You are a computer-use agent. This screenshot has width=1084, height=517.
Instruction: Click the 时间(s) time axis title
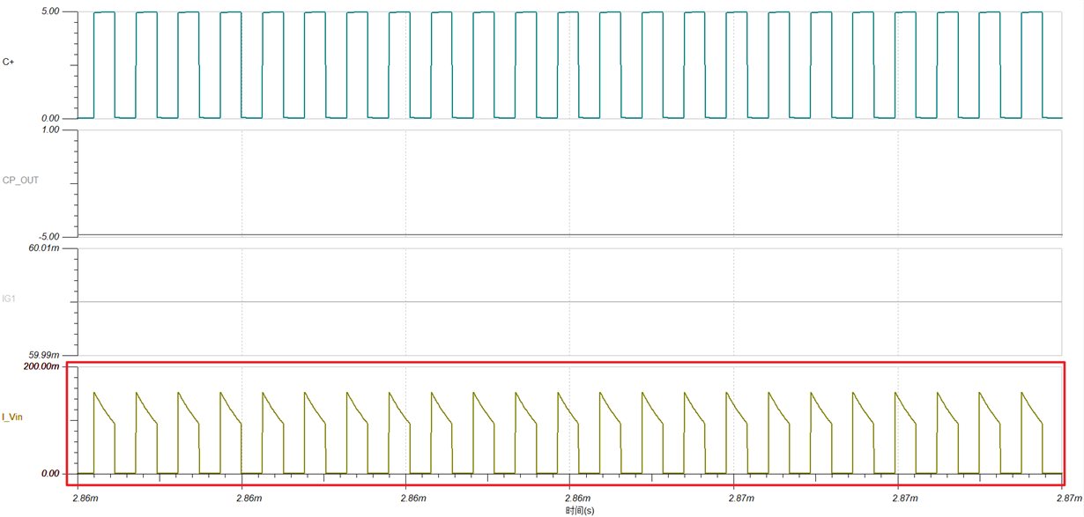coord(581,510)
